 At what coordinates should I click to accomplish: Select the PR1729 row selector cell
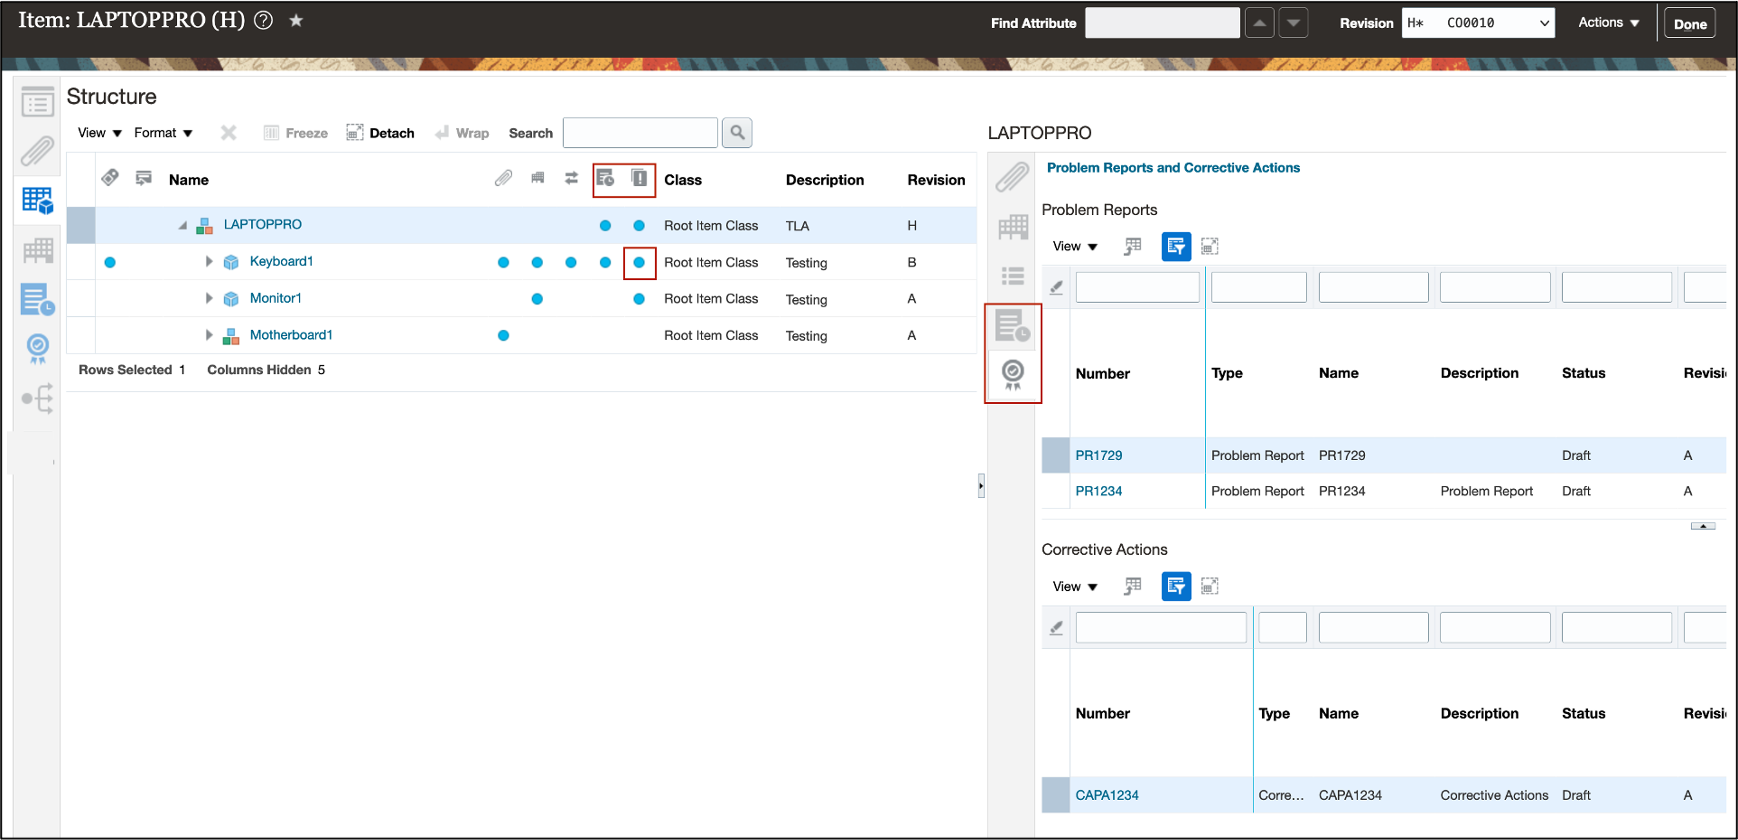[x=1055, y=456]
